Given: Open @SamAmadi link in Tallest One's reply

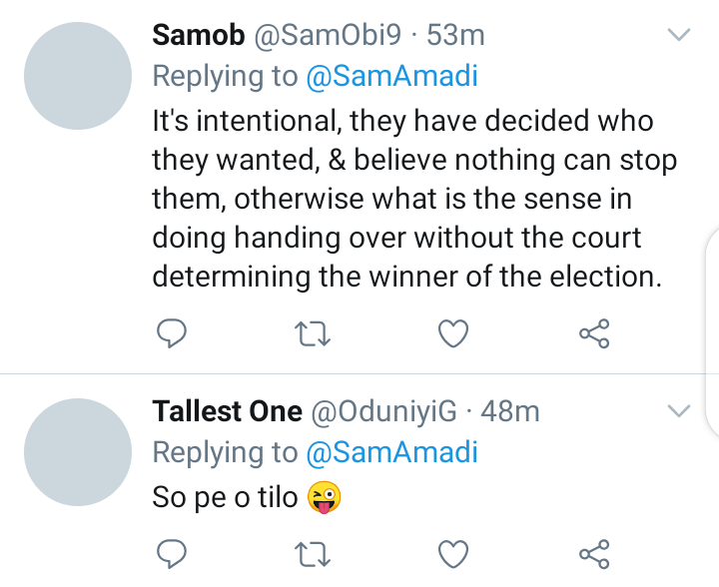Looking at the screenshot, I should [x=392, y=452].
